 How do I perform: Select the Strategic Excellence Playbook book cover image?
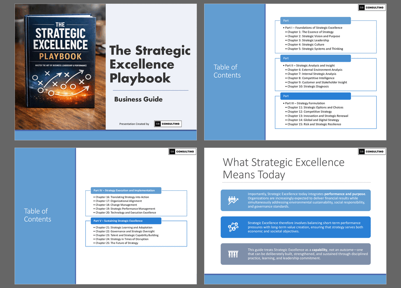click(60, 67)
